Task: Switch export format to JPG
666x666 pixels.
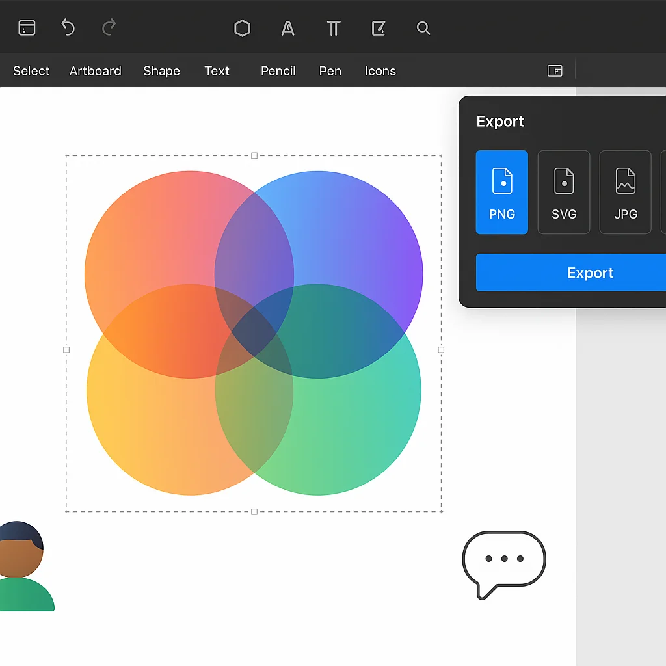Action: 624,192
